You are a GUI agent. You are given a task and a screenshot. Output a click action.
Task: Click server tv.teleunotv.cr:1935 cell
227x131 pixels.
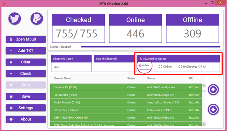pyautogui.click(x=160, y=110)
